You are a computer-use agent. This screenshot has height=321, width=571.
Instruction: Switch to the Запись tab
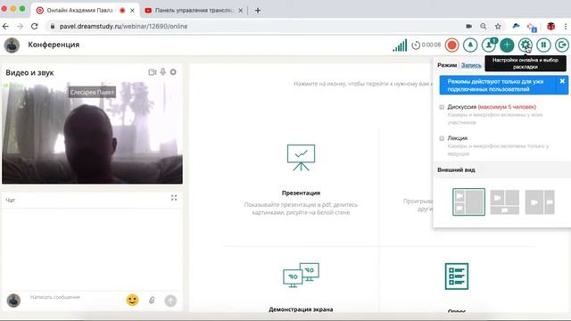pyautogui.click(x=471, y=65)
